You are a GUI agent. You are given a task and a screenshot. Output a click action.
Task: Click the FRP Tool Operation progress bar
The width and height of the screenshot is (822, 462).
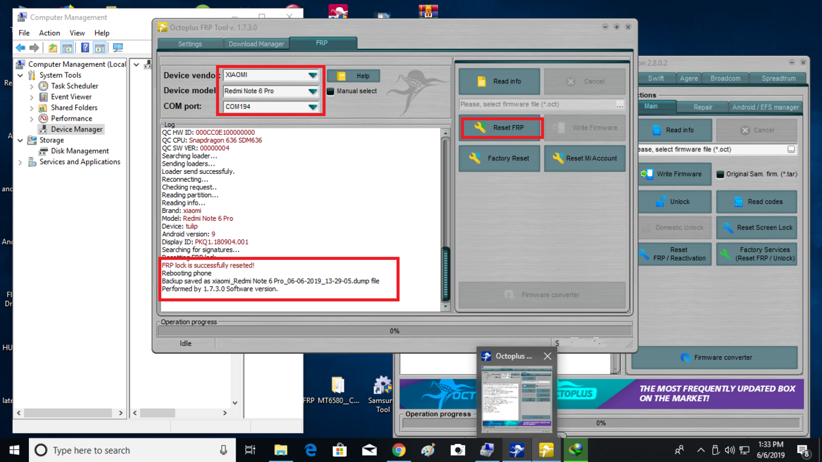tap(394, 331)
